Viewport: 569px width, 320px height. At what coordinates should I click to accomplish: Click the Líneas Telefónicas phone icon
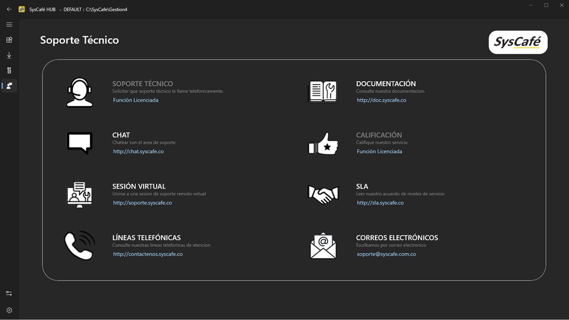tap(79, 245)
